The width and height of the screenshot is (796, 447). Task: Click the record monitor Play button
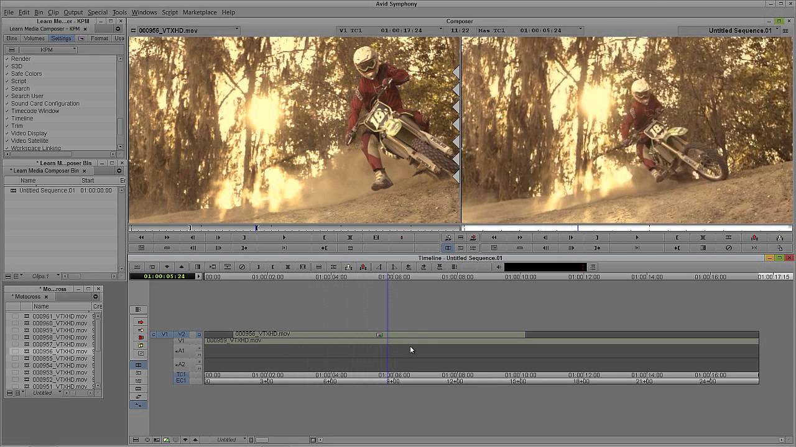(637, 237)
